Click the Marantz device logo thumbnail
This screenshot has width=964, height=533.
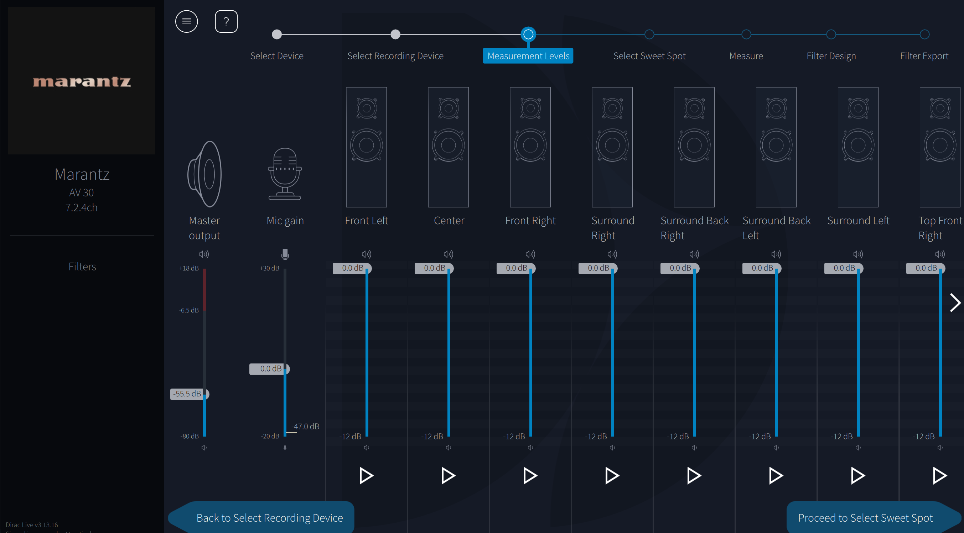[x=82, y=81]
